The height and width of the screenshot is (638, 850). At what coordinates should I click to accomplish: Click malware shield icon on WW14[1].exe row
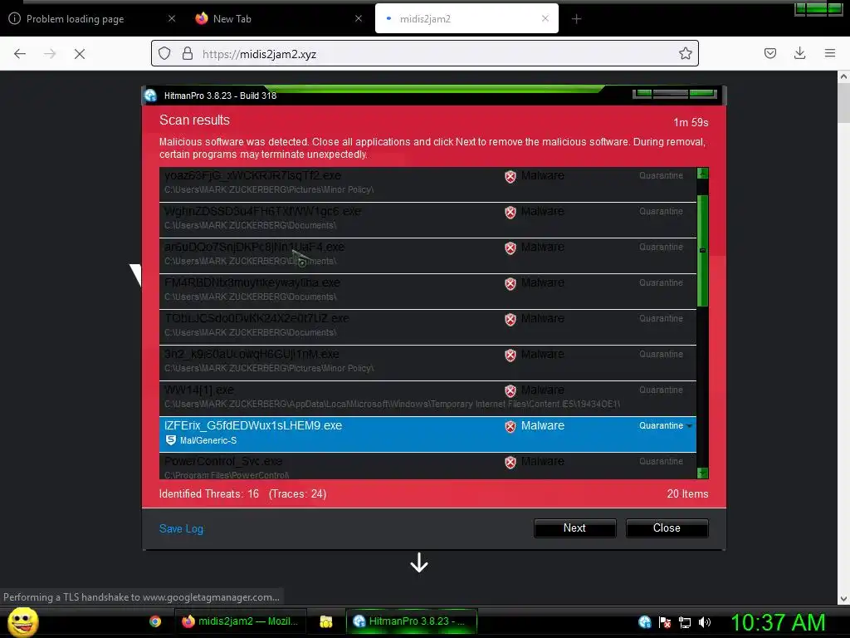(510, 391)
